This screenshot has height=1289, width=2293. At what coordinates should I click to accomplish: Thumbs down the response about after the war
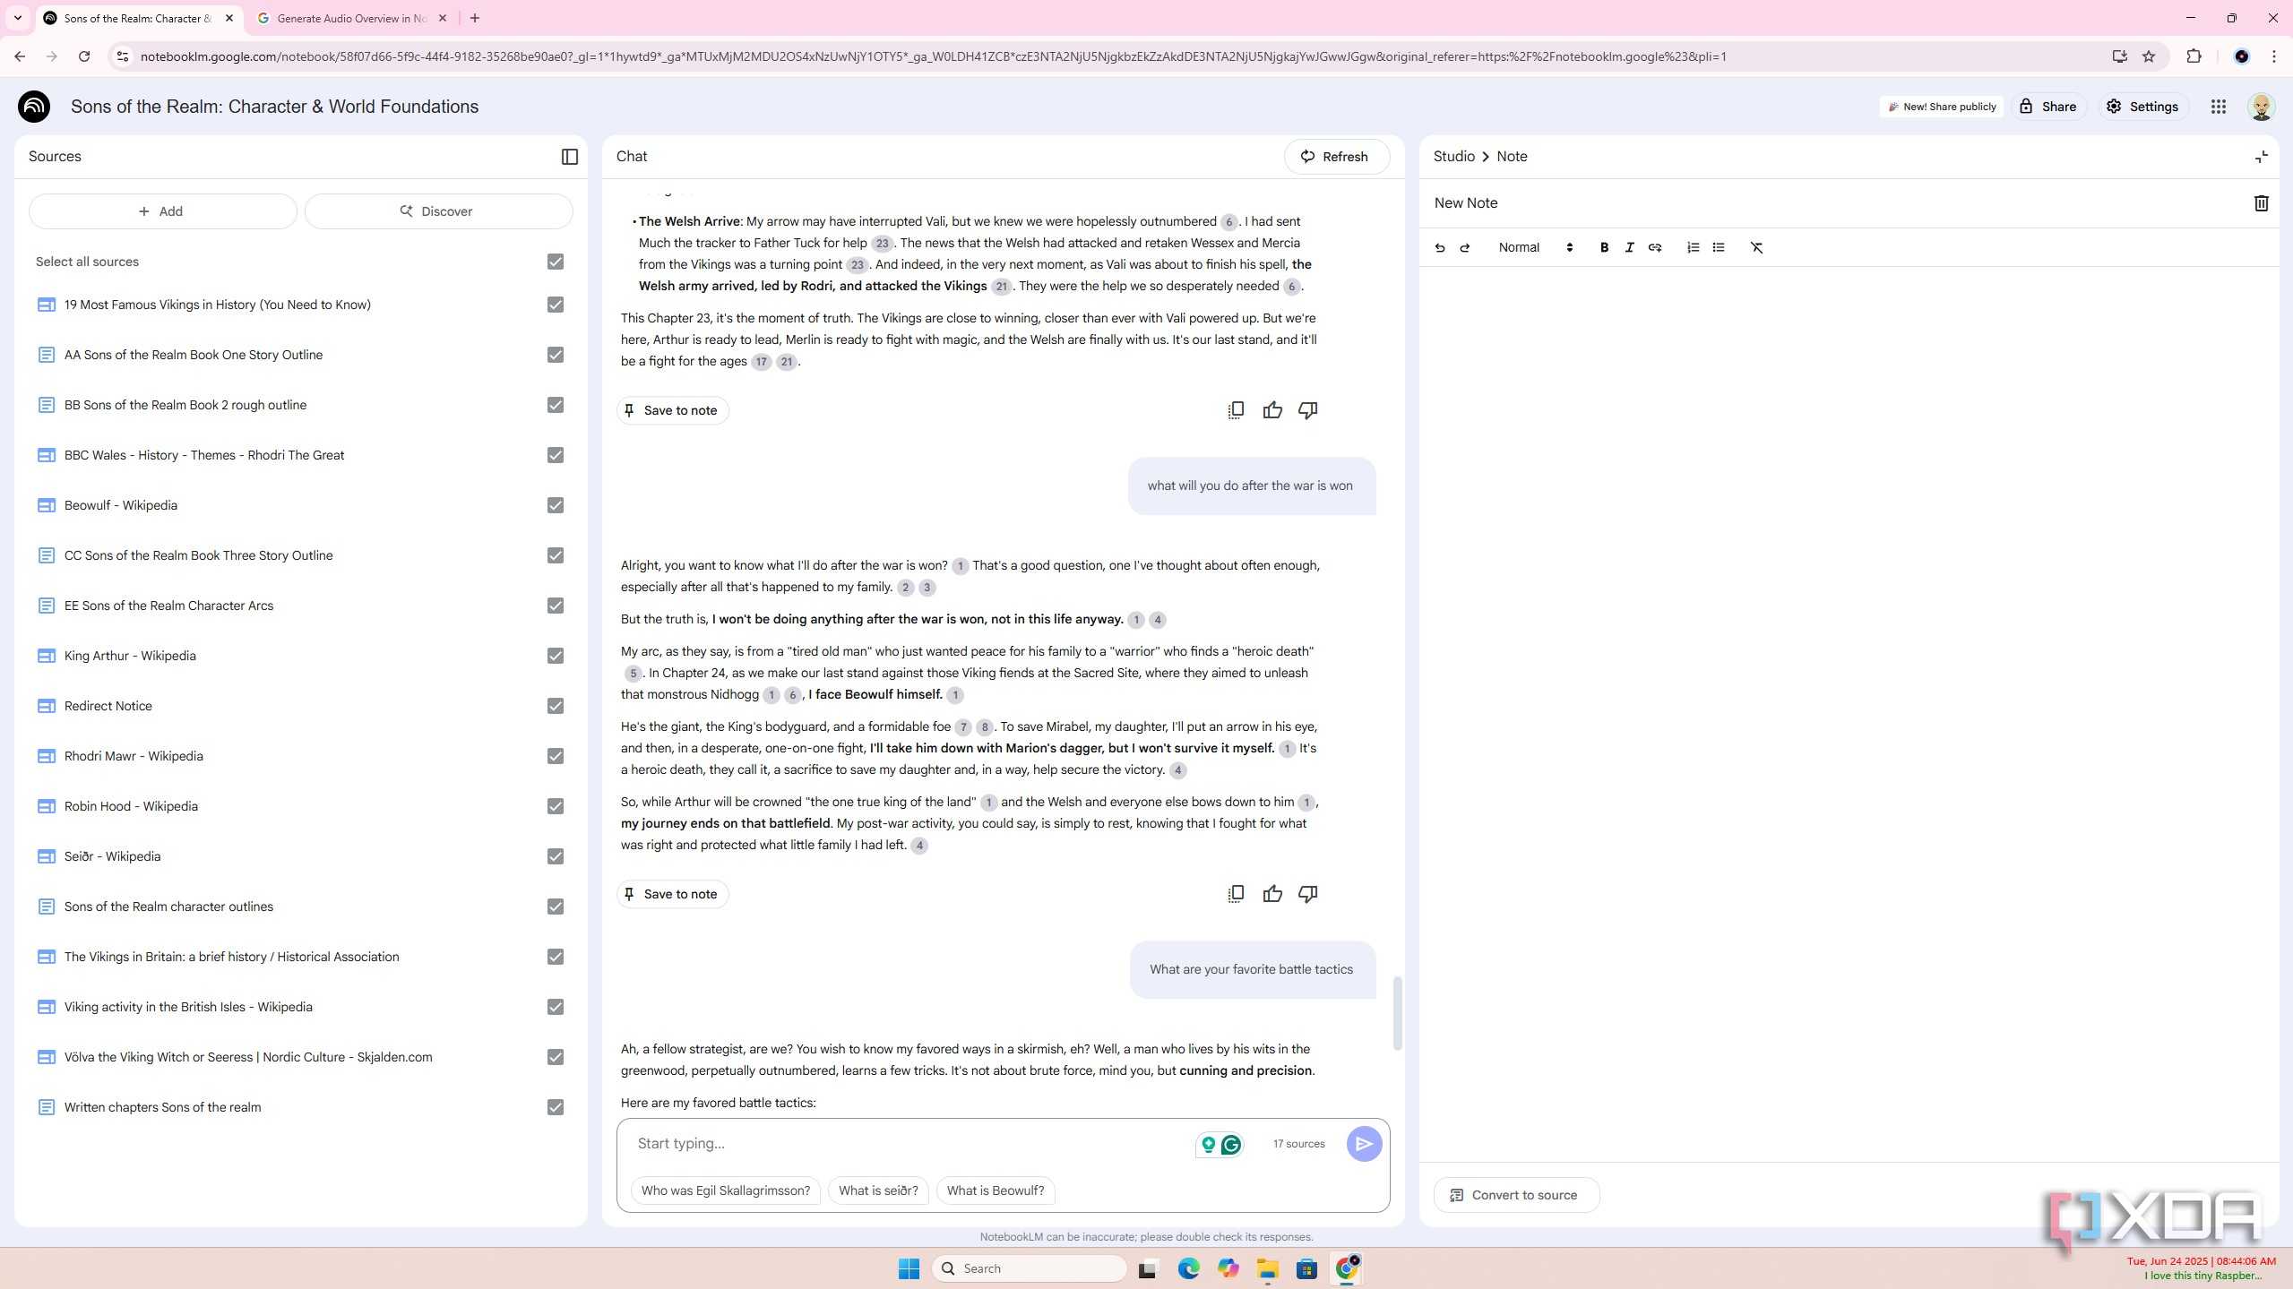(1307, 894)
